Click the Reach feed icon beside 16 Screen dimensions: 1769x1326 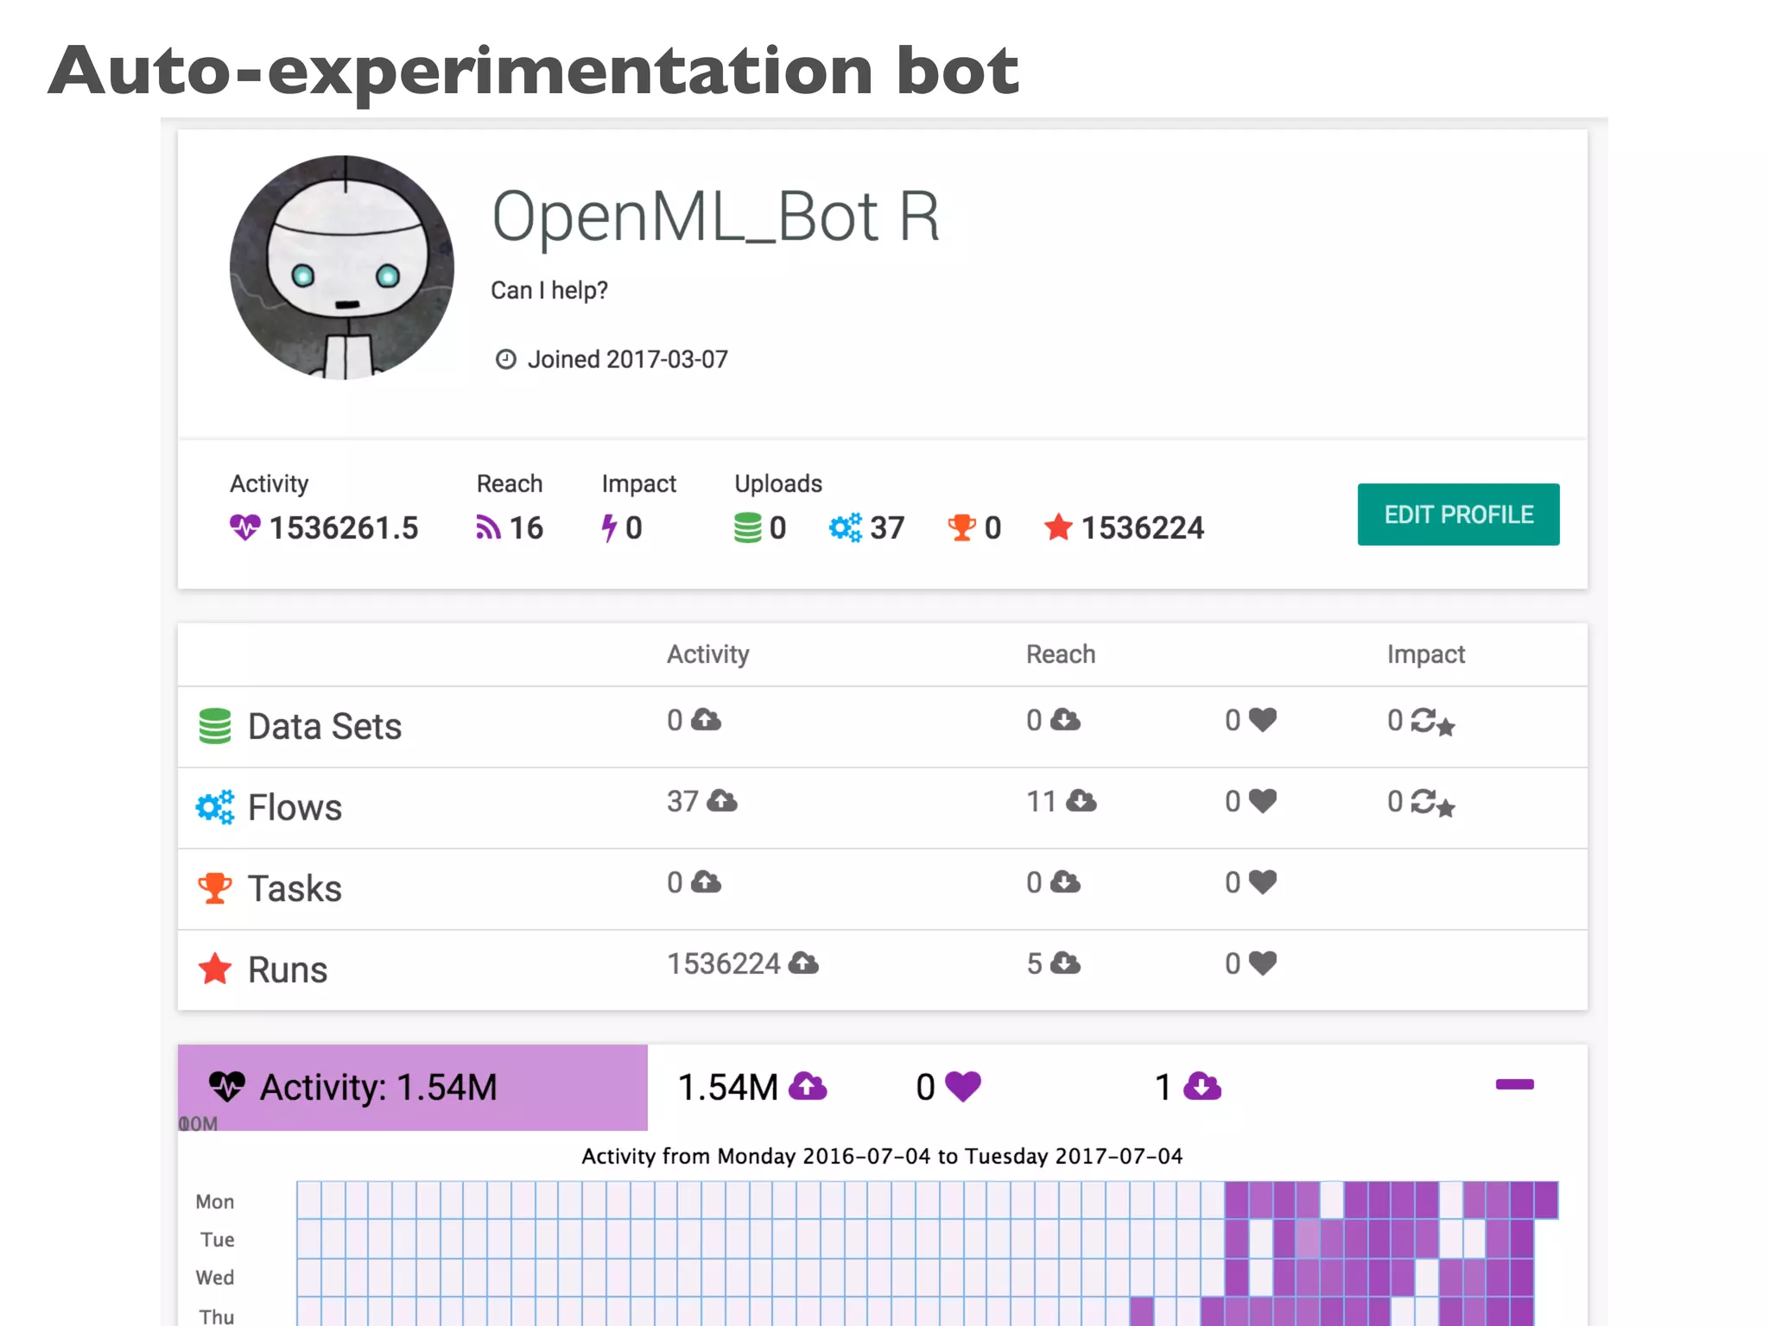coord(488,527)
